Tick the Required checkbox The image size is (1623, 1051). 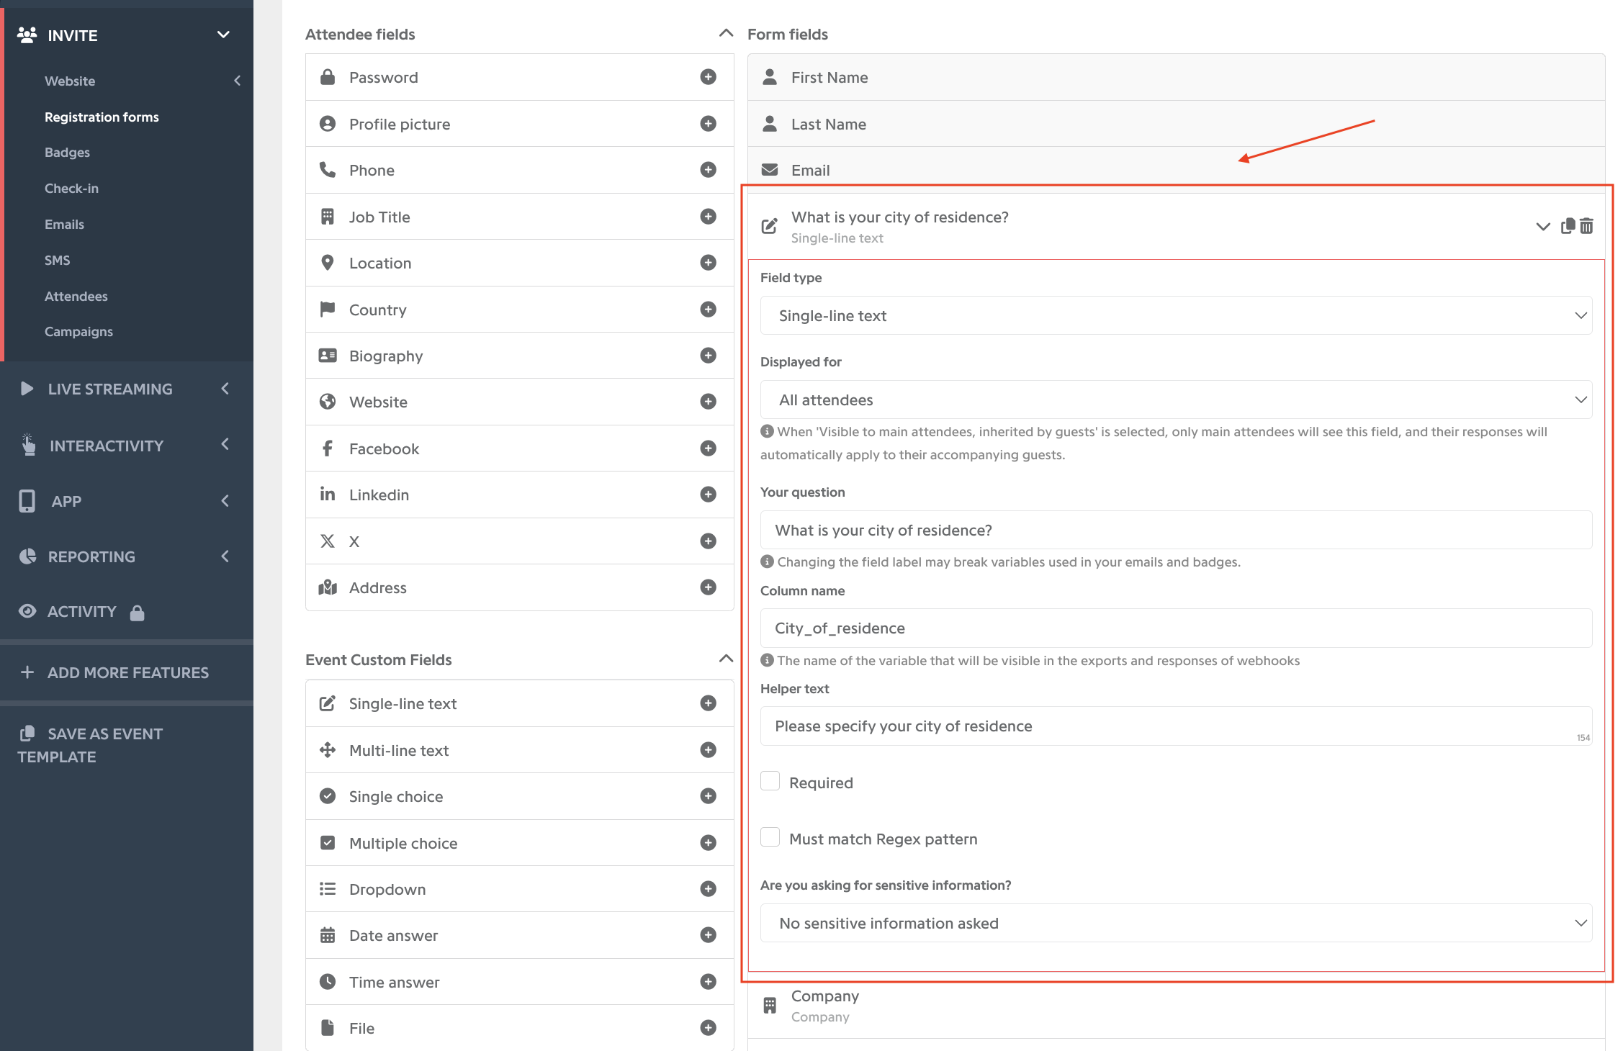tap(770, 782)
